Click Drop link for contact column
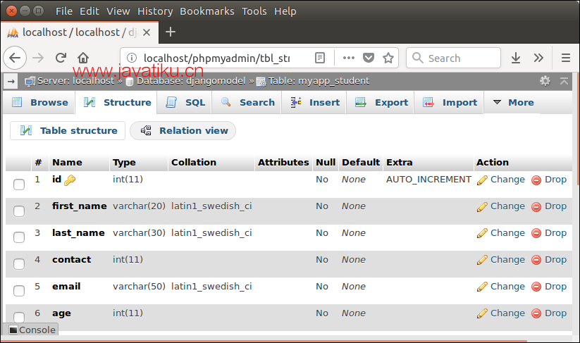This screenshot has width=580, height=343. click(x=555, y=260)
